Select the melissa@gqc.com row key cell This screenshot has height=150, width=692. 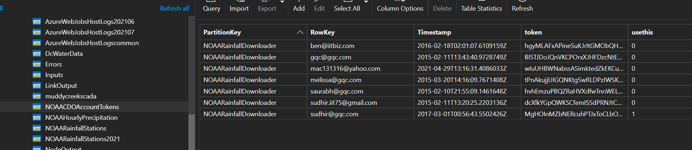coord(360,80)
